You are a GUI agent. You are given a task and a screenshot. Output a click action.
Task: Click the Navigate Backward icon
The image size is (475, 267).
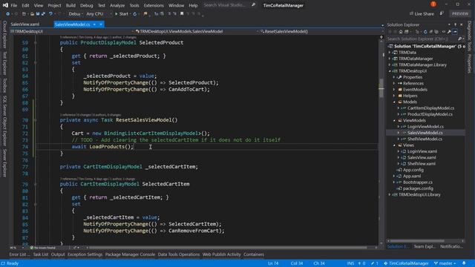(8, 14)
